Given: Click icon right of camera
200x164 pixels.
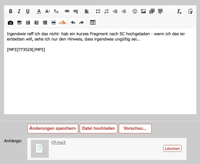Looking at the screenshot, I should [x=19, y=23].
